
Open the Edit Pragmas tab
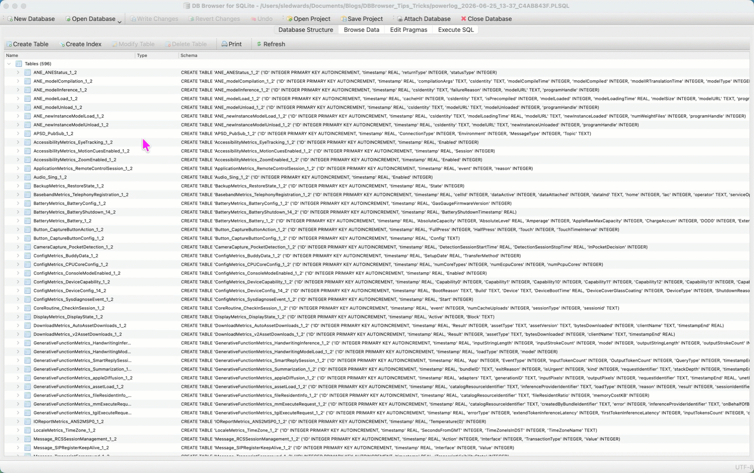(x=408, y=30)
